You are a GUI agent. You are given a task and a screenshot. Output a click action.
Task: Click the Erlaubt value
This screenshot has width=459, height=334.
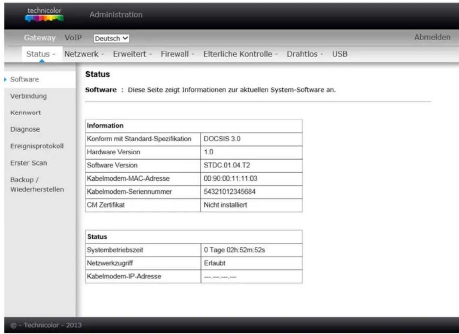pyautogui.click(x=215, y=263)
